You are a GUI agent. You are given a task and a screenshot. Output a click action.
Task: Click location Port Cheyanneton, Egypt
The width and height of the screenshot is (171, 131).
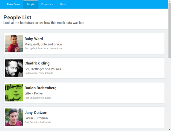click(38, 98)
